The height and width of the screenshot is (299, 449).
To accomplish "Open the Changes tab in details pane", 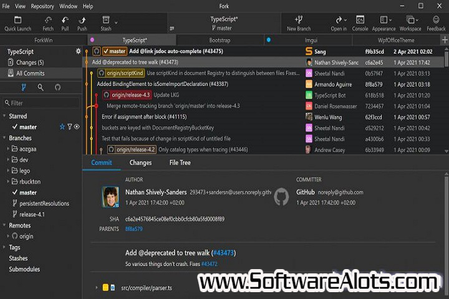I will [140, 163].
